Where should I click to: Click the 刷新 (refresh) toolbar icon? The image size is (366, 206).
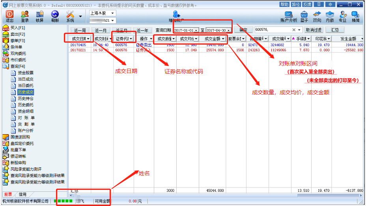click(55, 16)
